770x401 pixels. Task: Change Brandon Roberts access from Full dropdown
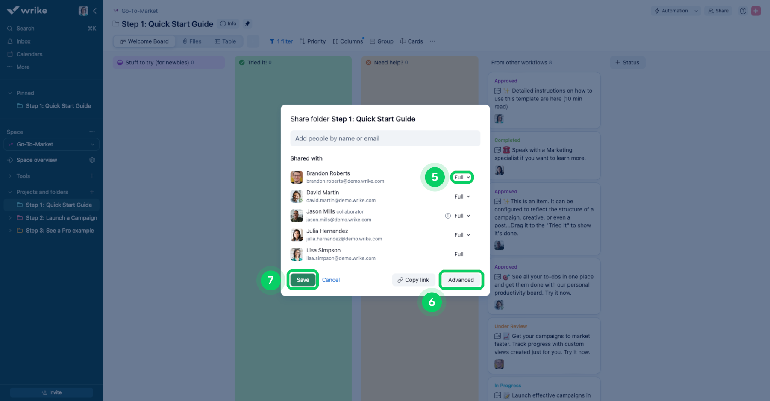pos(462,177)
